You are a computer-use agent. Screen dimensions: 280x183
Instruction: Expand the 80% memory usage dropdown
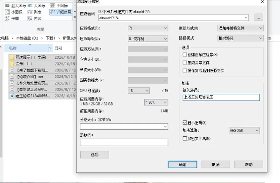(156, 102)
